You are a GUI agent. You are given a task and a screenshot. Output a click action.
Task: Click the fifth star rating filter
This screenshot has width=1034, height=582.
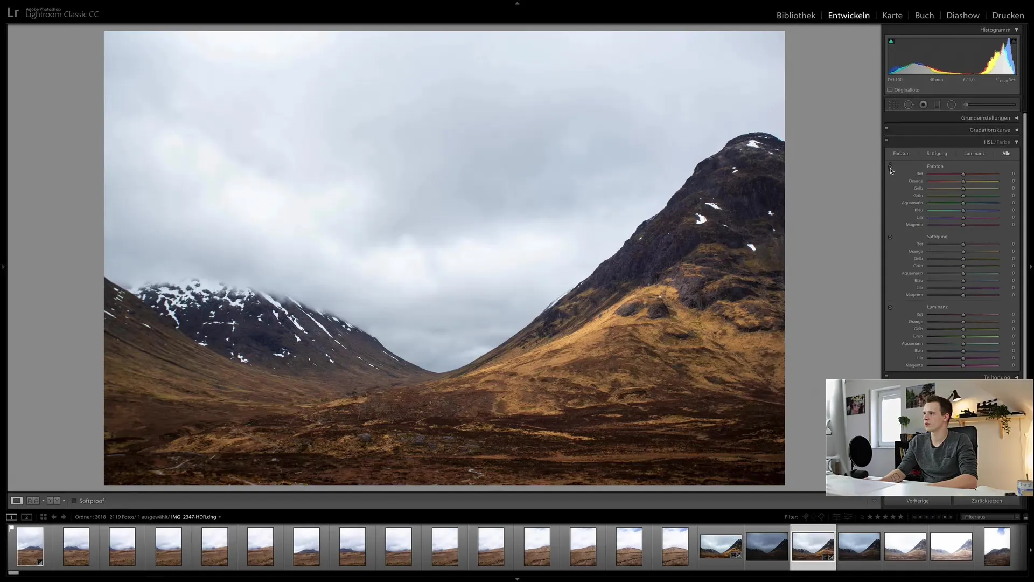click(900, 517)
